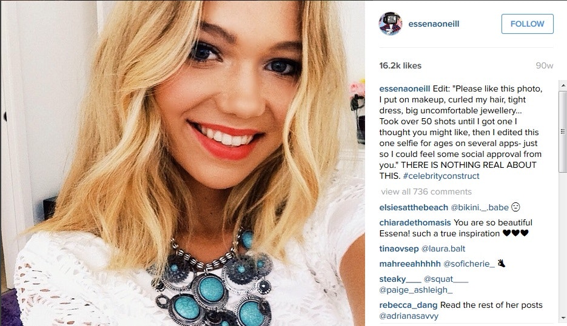This screenshot has height=326, width=567.
Task: Click the selfie photo
Action: 183,163
